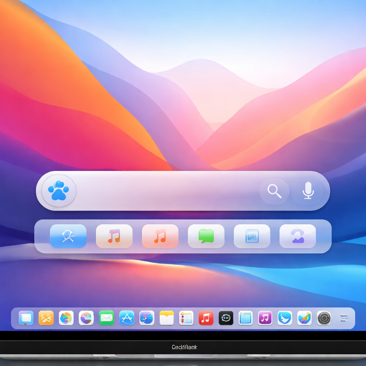This screenshot has width=366, height=366.
Task: Open the purple suggestion at the row's end
Action: point(297,236)
